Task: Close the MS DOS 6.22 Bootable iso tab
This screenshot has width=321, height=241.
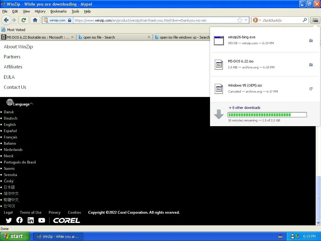Action: [72, 37]
